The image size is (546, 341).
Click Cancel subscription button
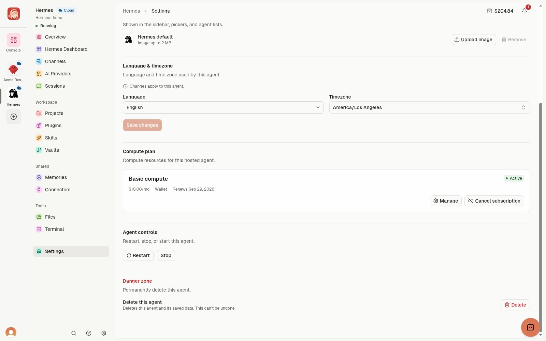[x=494, y=201]
